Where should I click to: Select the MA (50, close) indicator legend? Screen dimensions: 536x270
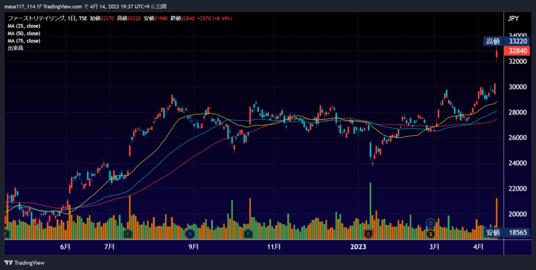point(24,33)
